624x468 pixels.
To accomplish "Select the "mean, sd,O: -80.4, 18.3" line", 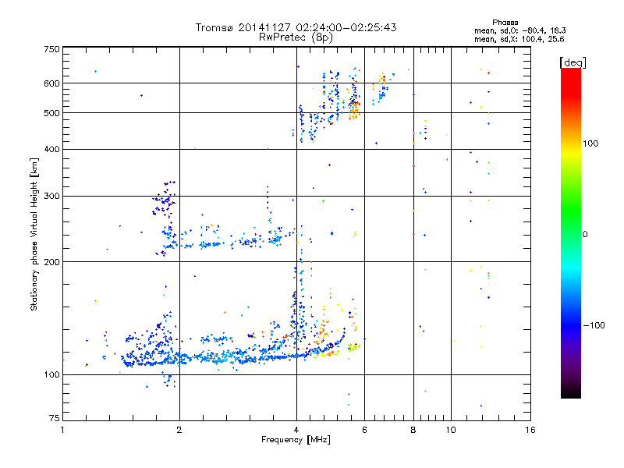I will click(x=519, y=30).
